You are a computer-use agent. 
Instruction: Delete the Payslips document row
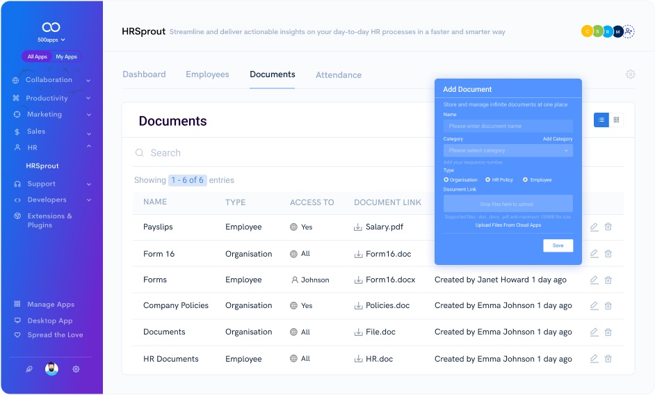click(x=608, y=227)
